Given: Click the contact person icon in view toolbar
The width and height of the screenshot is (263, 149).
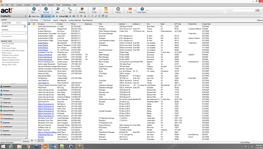Looking at the screenshot, I should [x=85, y=16].
